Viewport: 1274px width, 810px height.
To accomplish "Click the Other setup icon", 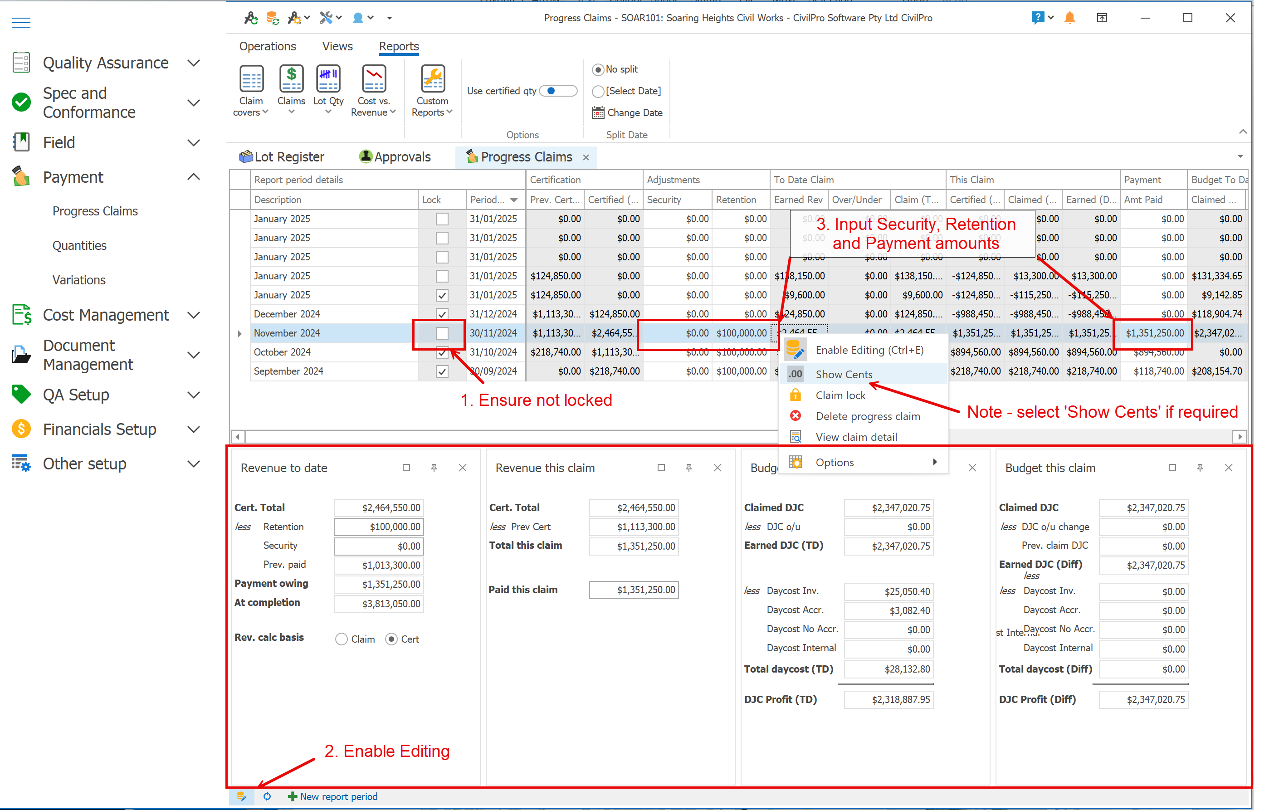I will click(x=21, y=464).
